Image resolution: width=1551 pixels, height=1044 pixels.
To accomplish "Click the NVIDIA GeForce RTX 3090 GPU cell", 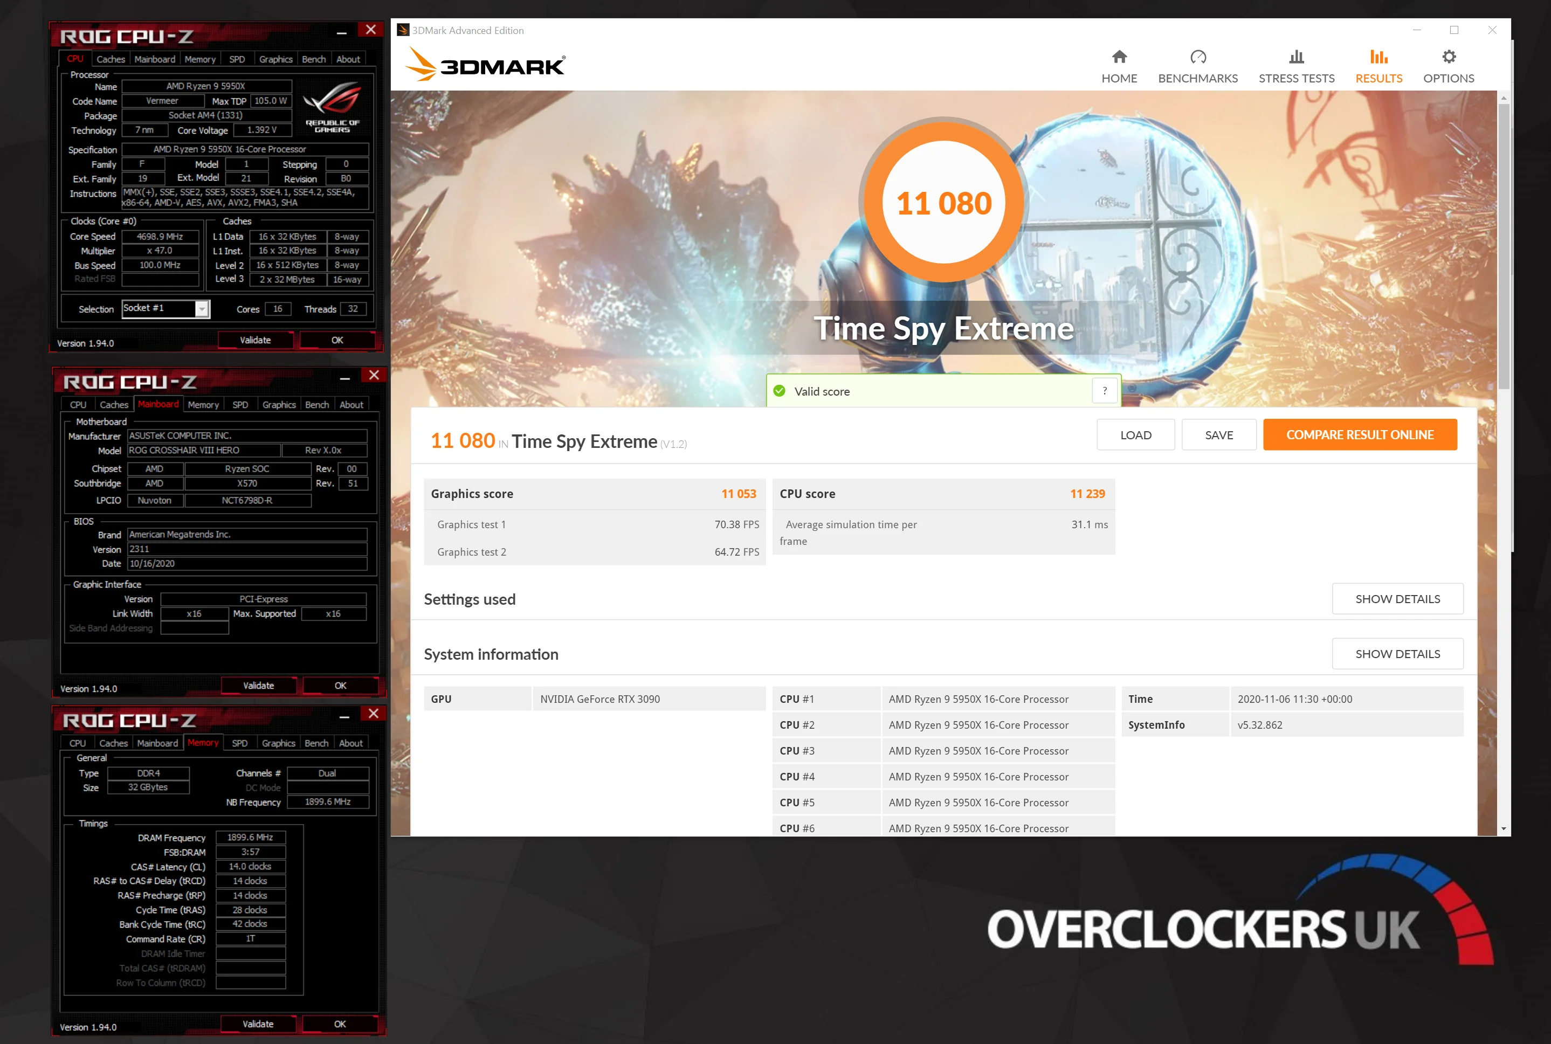I will click(x=649, y=699).
